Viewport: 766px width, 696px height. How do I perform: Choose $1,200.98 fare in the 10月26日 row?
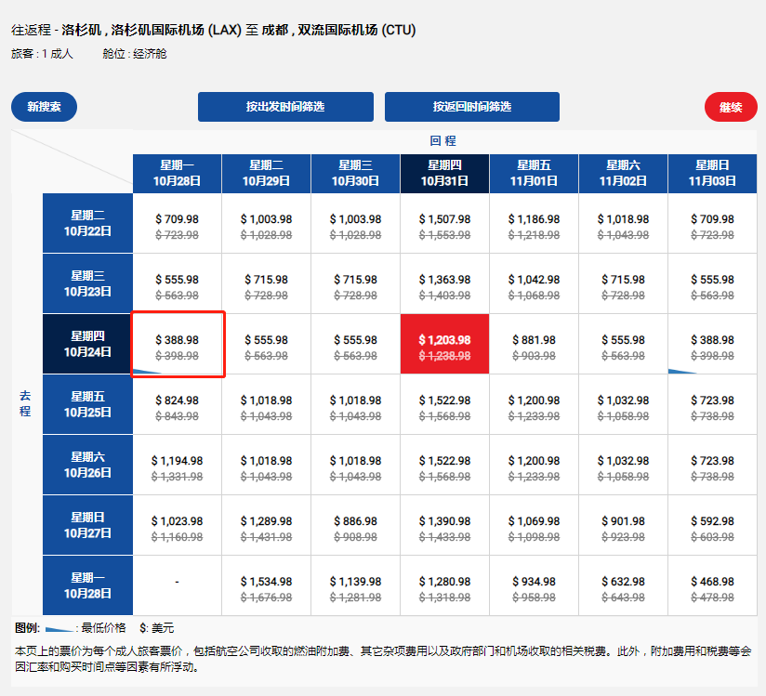(534, 465)
